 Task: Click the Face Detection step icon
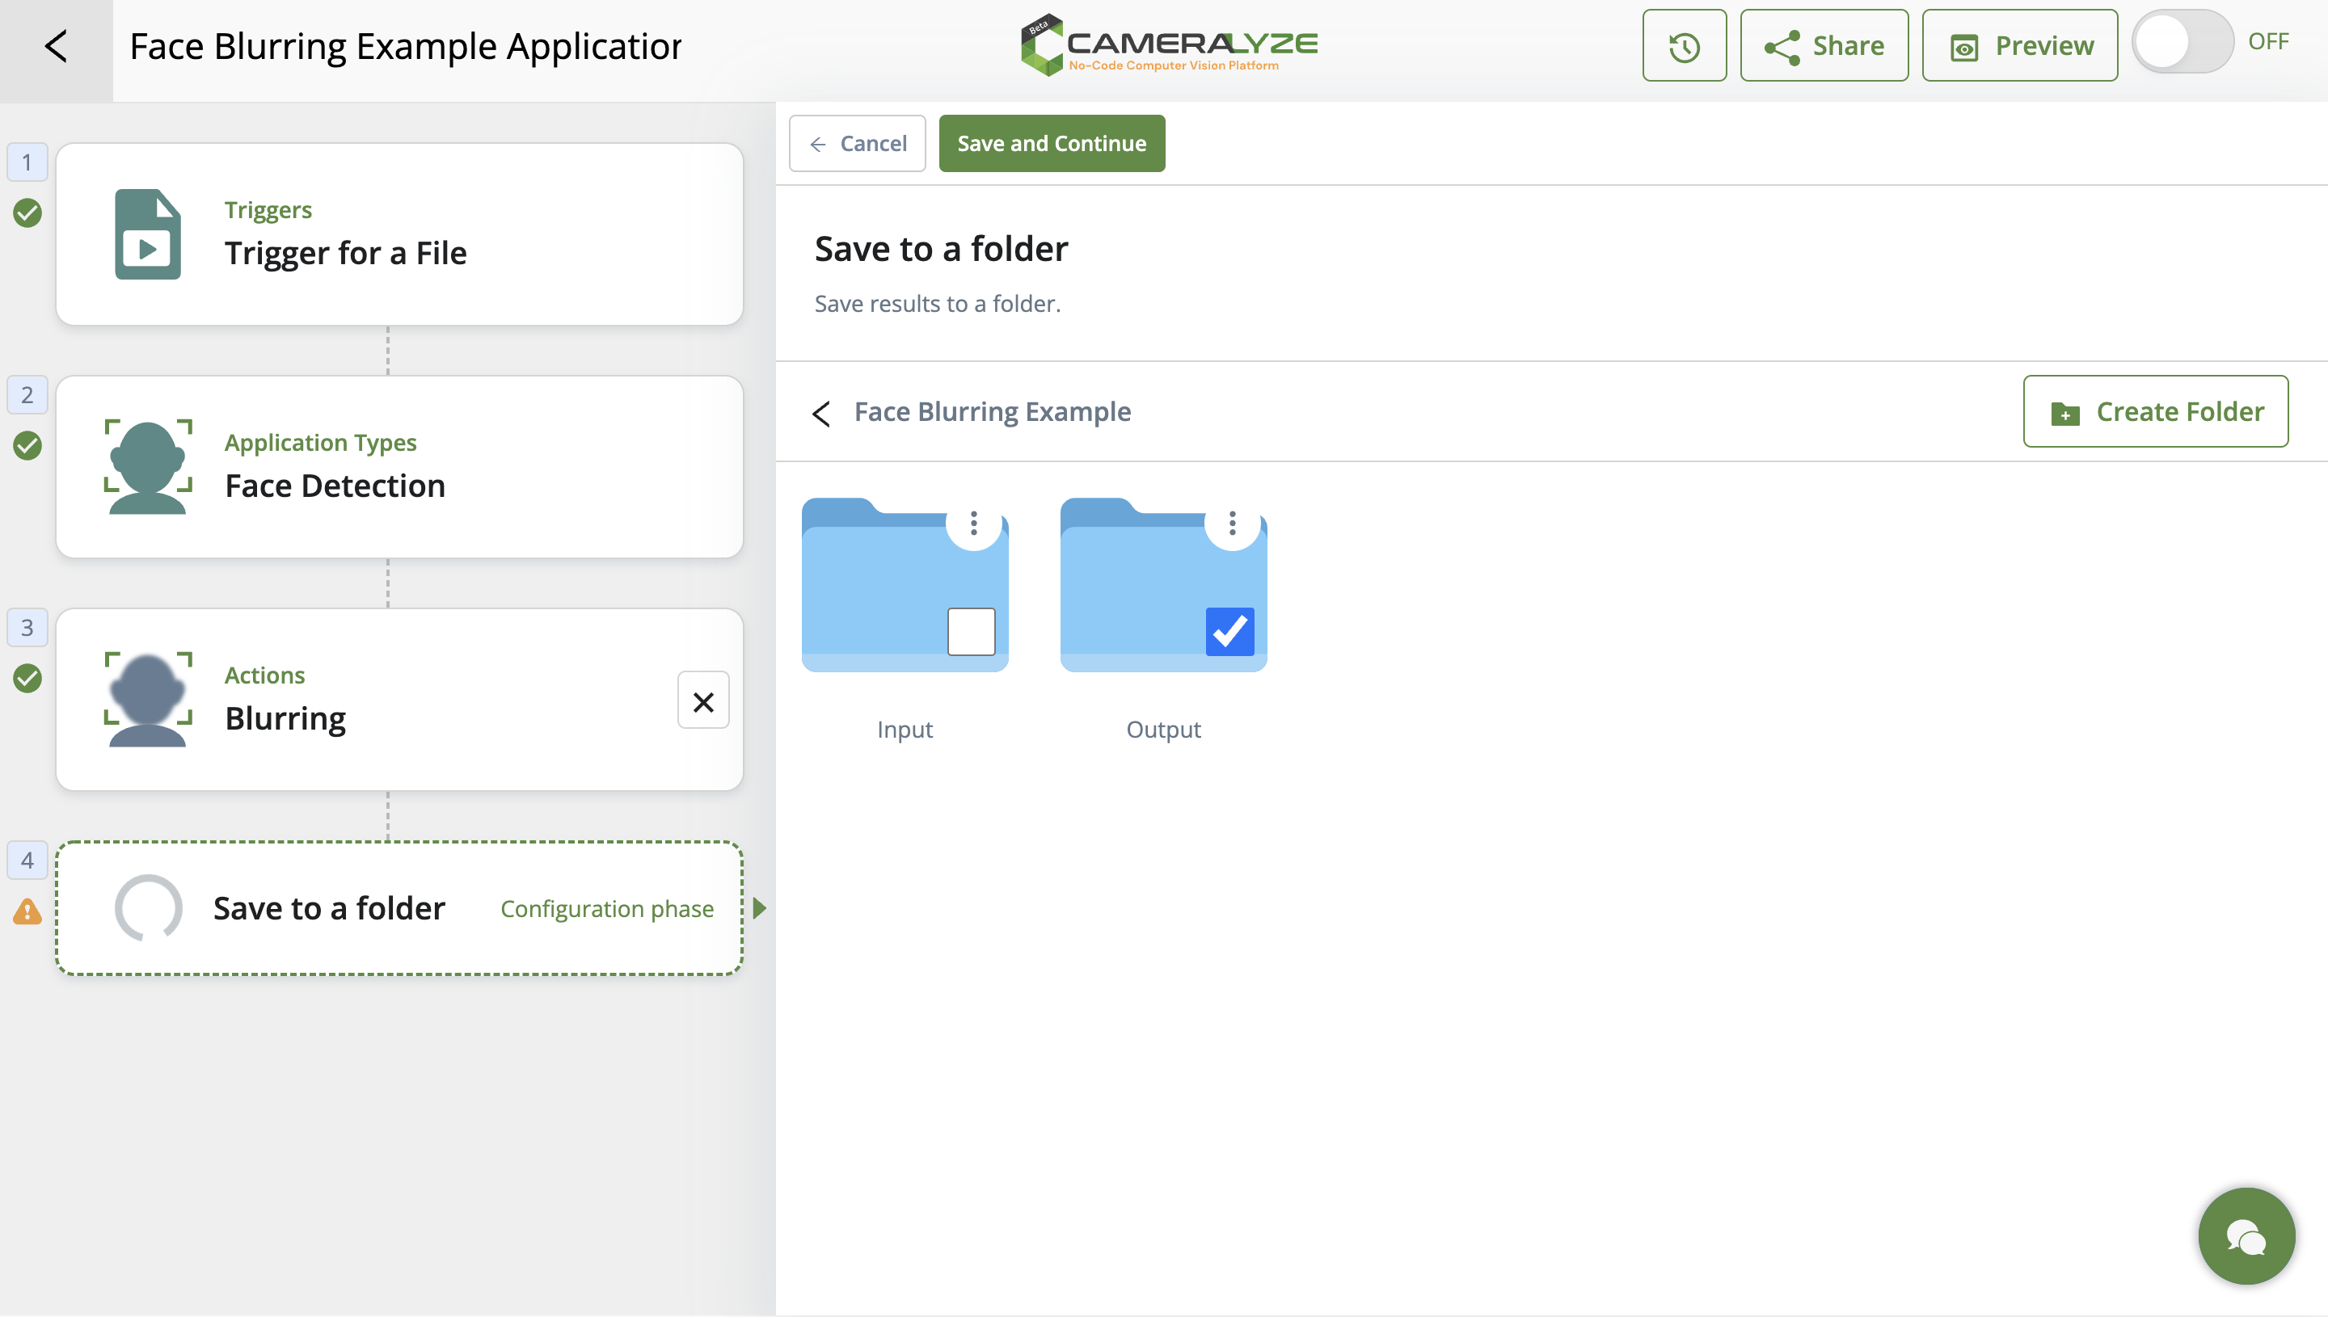tap(147, 467)
